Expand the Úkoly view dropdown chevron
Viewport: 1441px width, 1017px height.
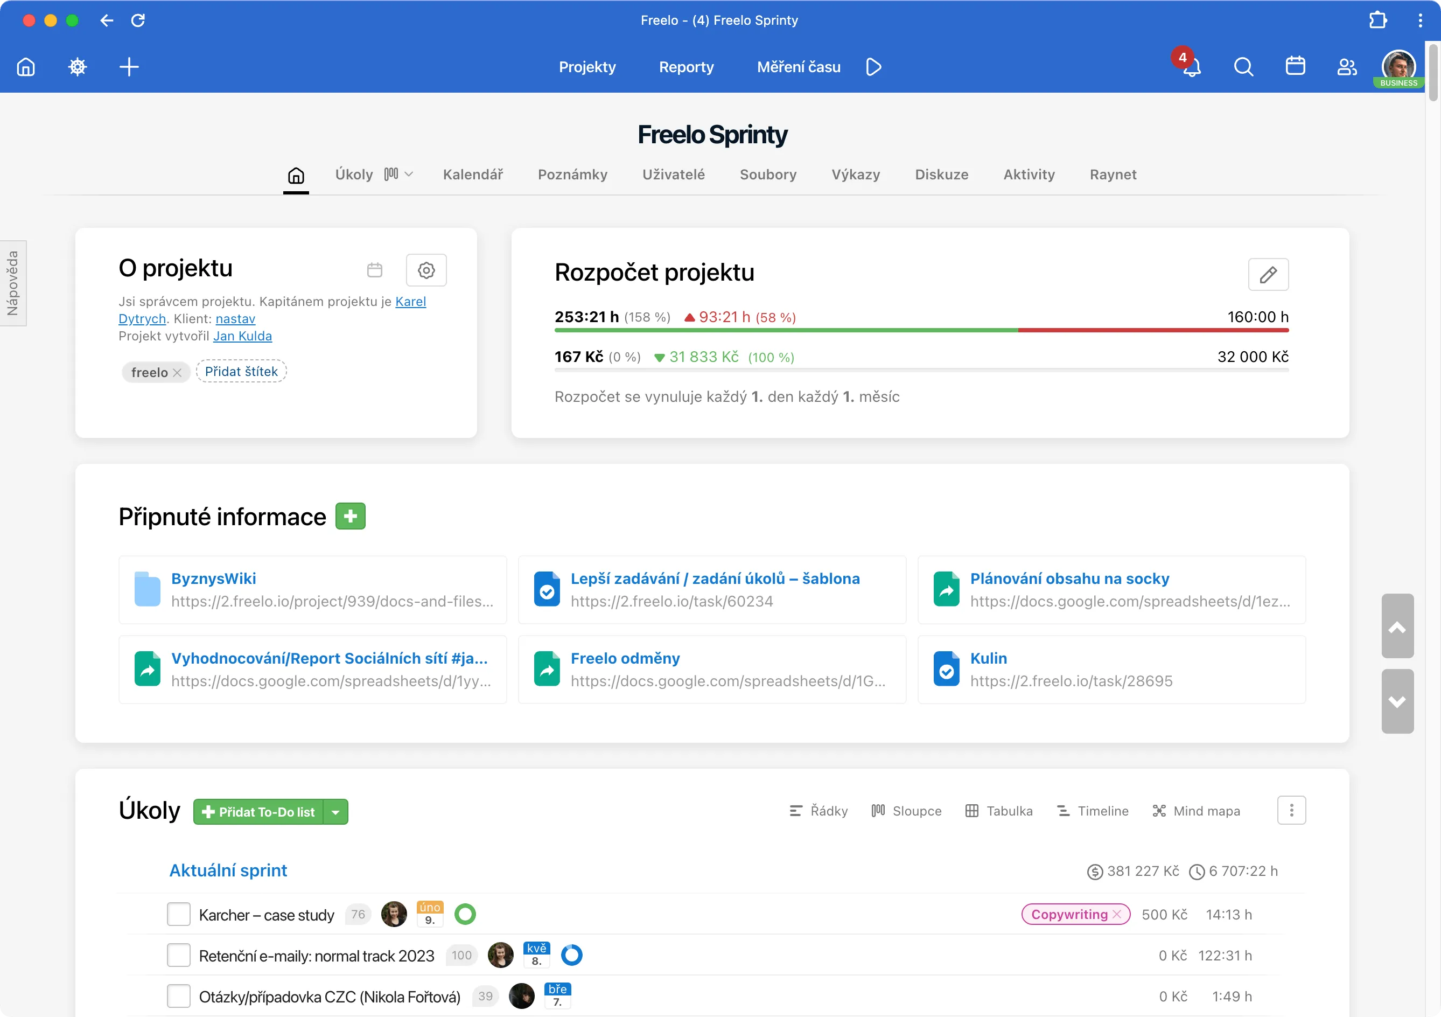click(409, 174)
